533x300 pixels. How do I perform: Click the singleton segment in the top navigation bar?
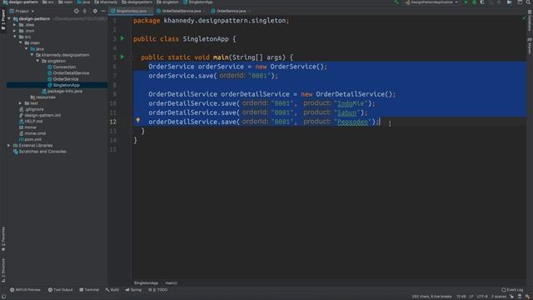pos(167,2)
